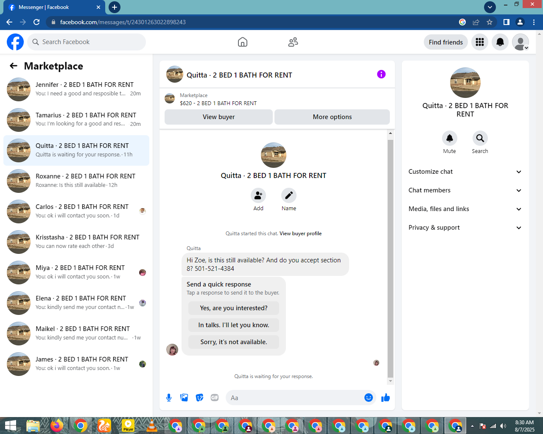Screen dimensions: 543x434
Task: Open Maikel's conversation
Action: (x=76, y=334)
